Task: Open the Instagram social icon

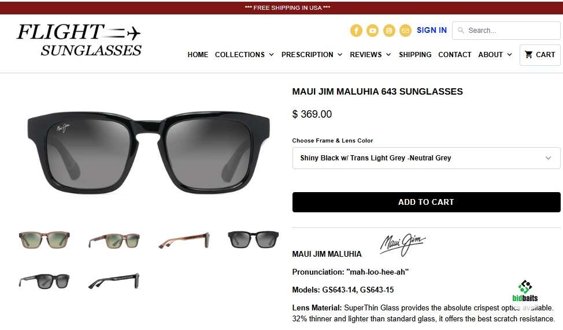Action: [x=389, y=31]
